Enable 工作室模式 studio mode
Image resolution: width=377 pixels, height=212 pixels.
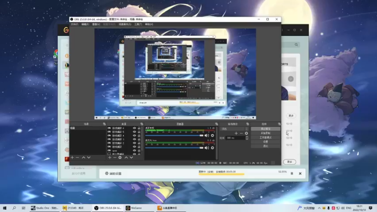265,138
